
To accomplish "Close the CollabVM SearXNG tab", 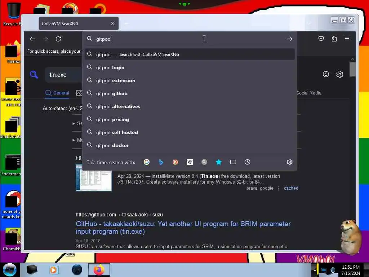I will tap(113, 23).
